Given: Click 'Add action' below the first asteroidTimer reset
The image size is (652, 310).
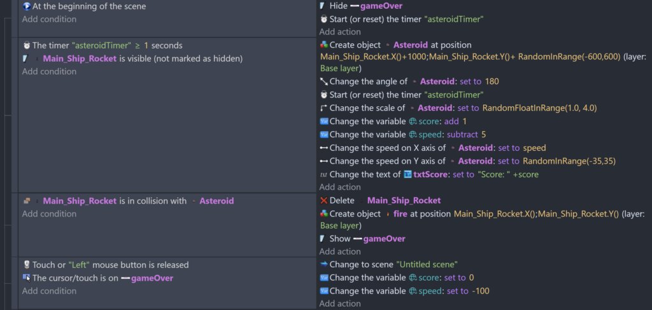Looking at the screenshot, I should point(340,32).
